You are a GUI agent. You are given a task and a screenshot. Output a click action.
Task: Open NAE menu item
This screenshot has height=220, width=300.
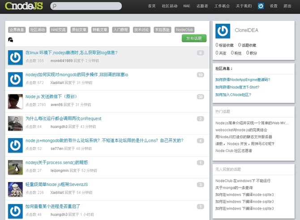[187, 6]
